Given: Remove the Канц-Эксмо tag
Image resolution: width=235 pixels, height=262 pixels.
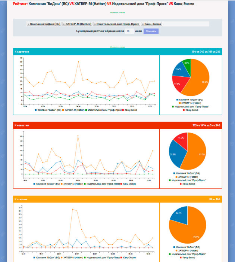Looking at the screenshot, I should tap(143, 24).
